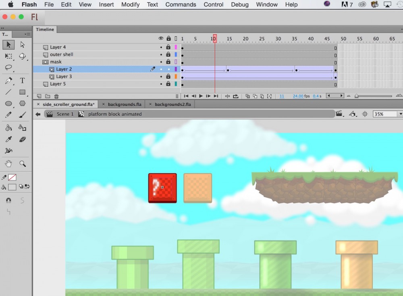The image size is (403, 296).
Task: Enable snap to objects magnet
Action: (8, 200)
